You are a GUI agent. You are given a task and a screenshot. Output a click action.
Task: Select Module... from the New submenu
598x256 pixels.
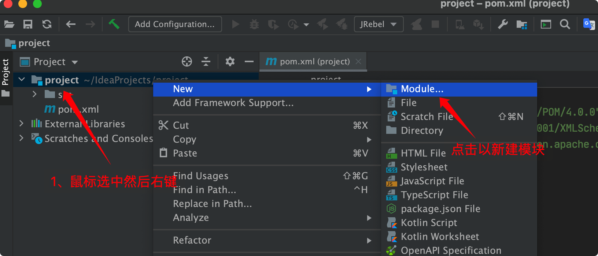422,89
